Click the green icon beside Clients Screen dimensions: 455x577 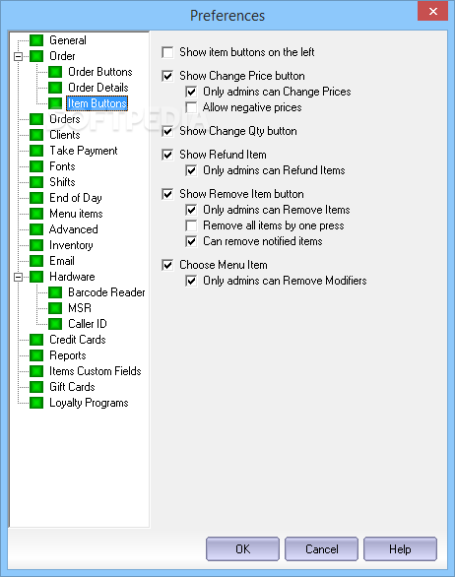pos(36,135)
